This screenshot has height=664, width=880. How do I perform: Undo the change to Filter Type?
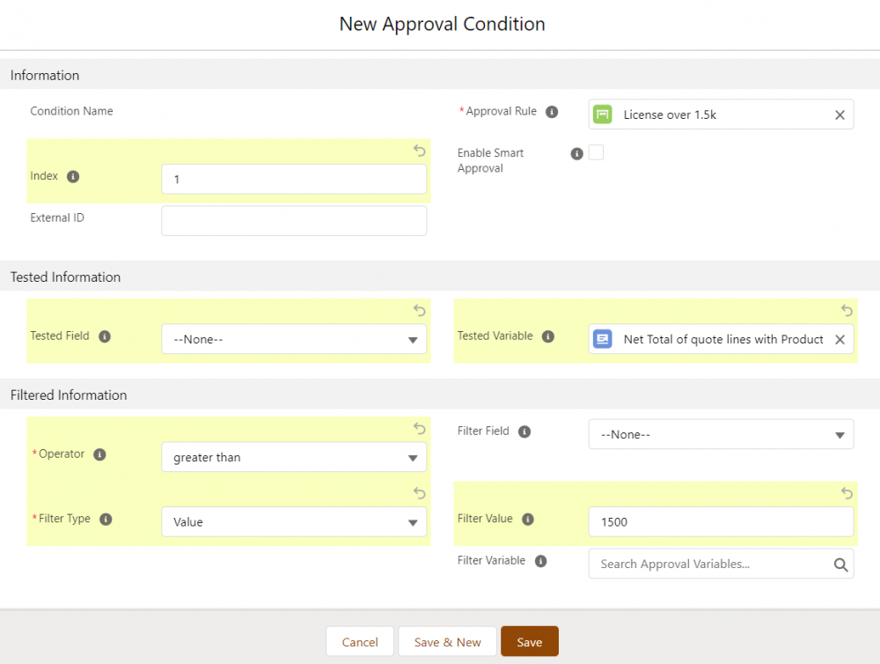tap(419, 493)
